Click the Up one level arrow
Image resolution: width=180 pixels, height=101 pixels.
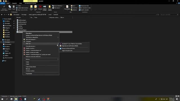click(9, 15)
